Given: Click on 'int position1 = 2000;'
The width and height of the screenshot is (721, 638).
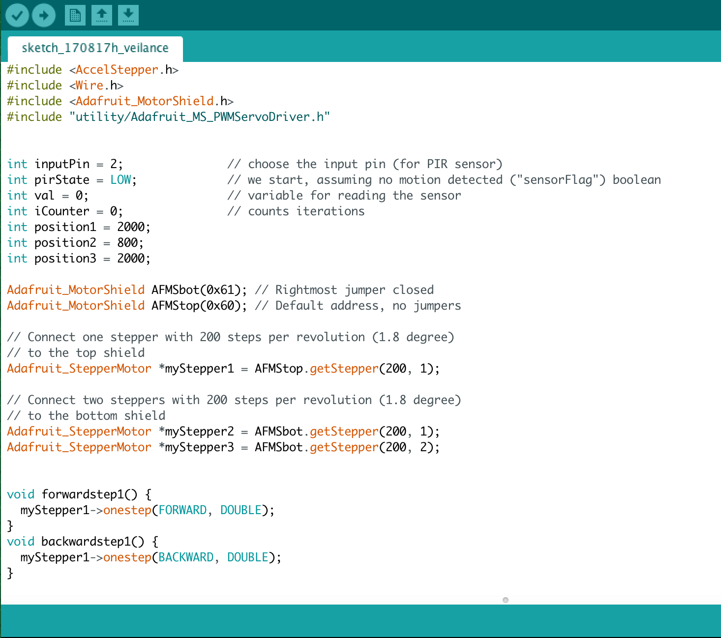Looking at the screenshot, I should coord(79,227).
